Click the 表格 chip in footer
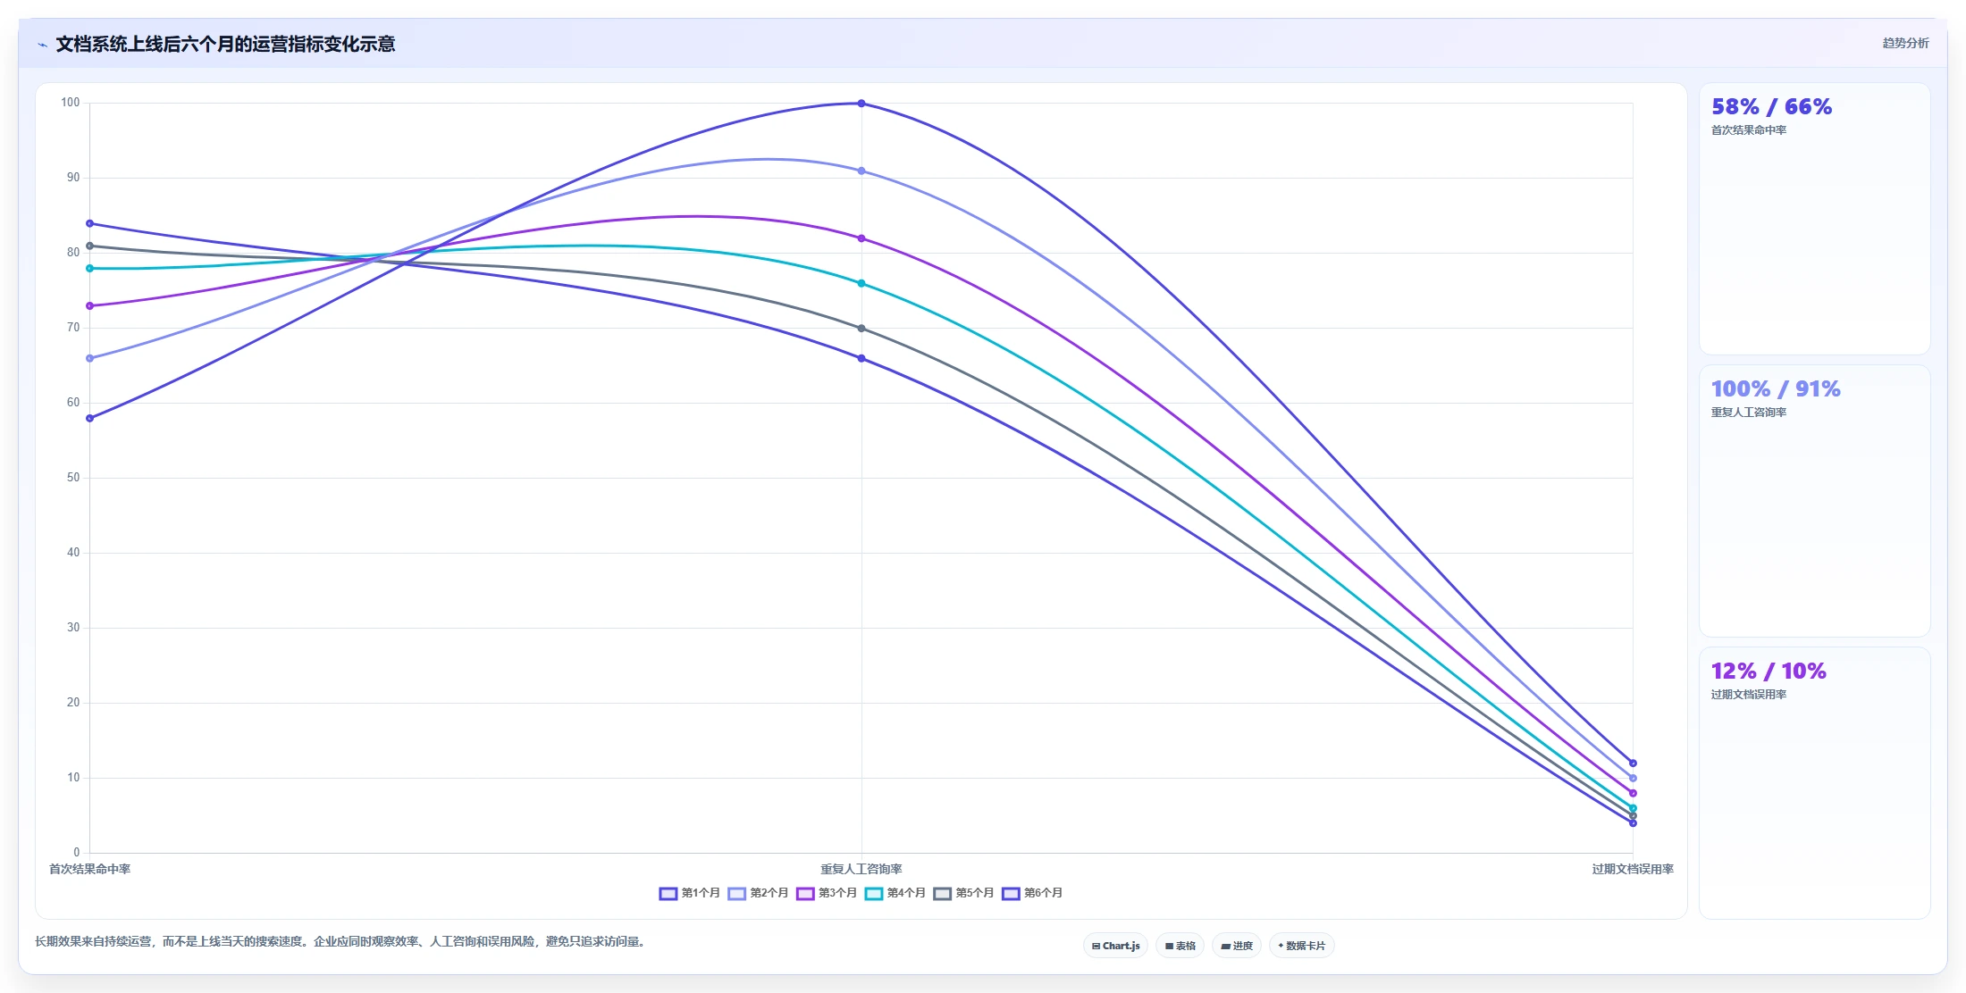The image size is (1966, 993). tap(1180, 946)
